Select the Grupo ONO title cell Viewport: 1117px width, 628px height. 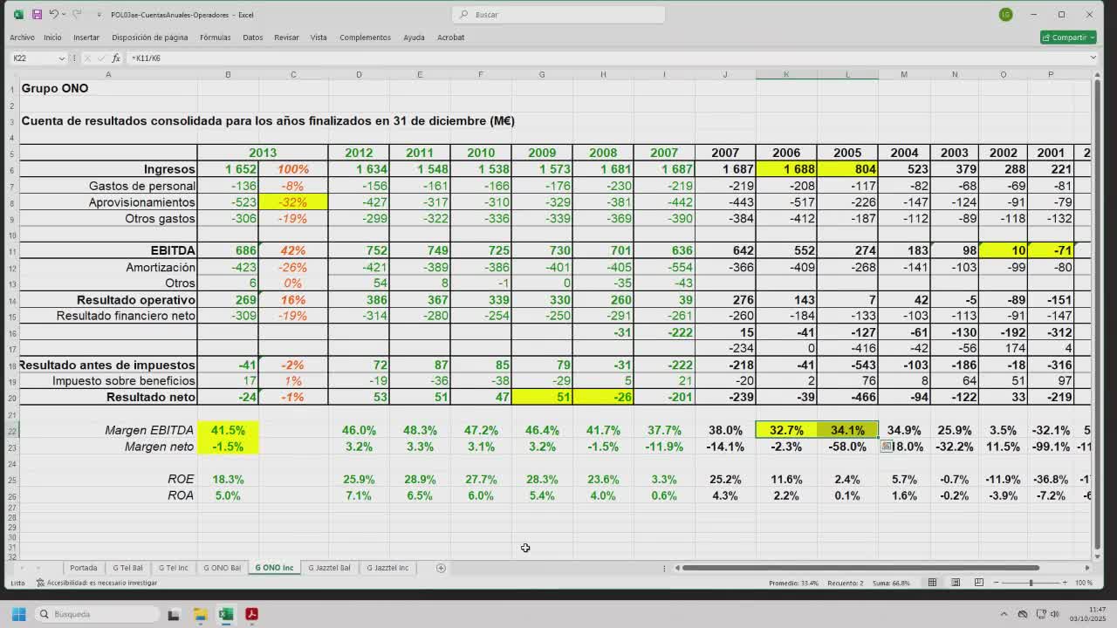tap(108, 88)
